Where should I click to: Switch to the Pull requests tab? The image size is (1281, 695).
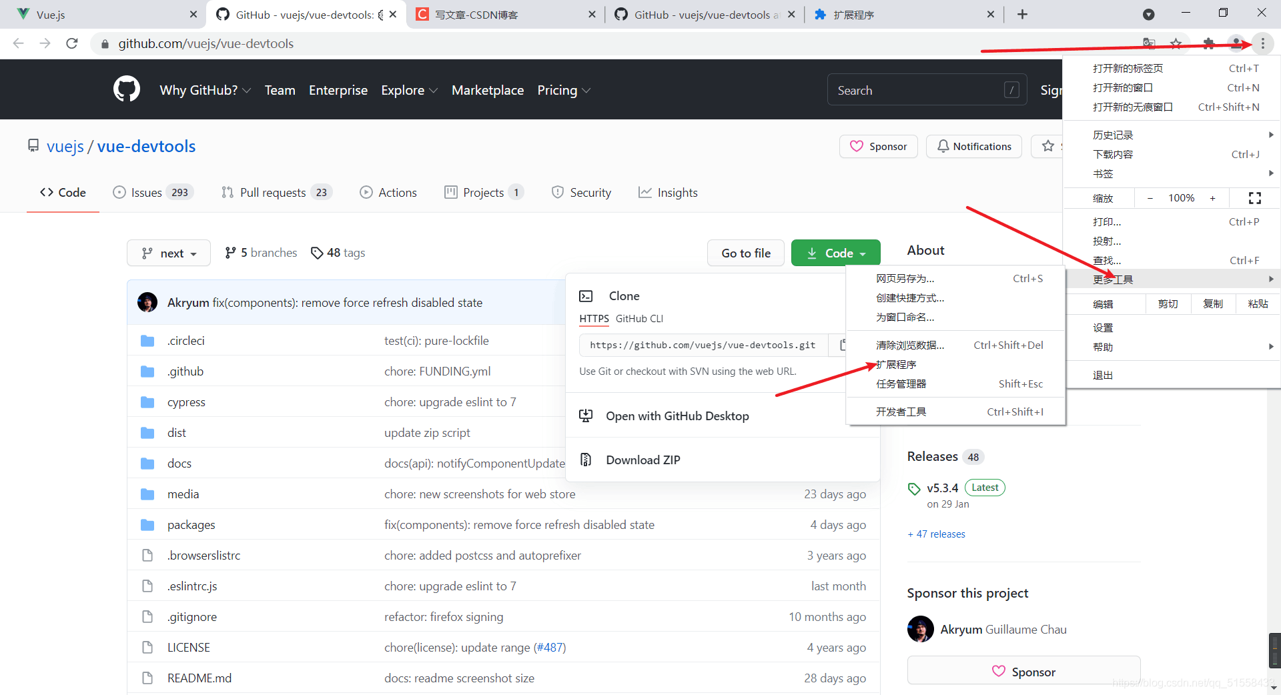coord(276,193)
